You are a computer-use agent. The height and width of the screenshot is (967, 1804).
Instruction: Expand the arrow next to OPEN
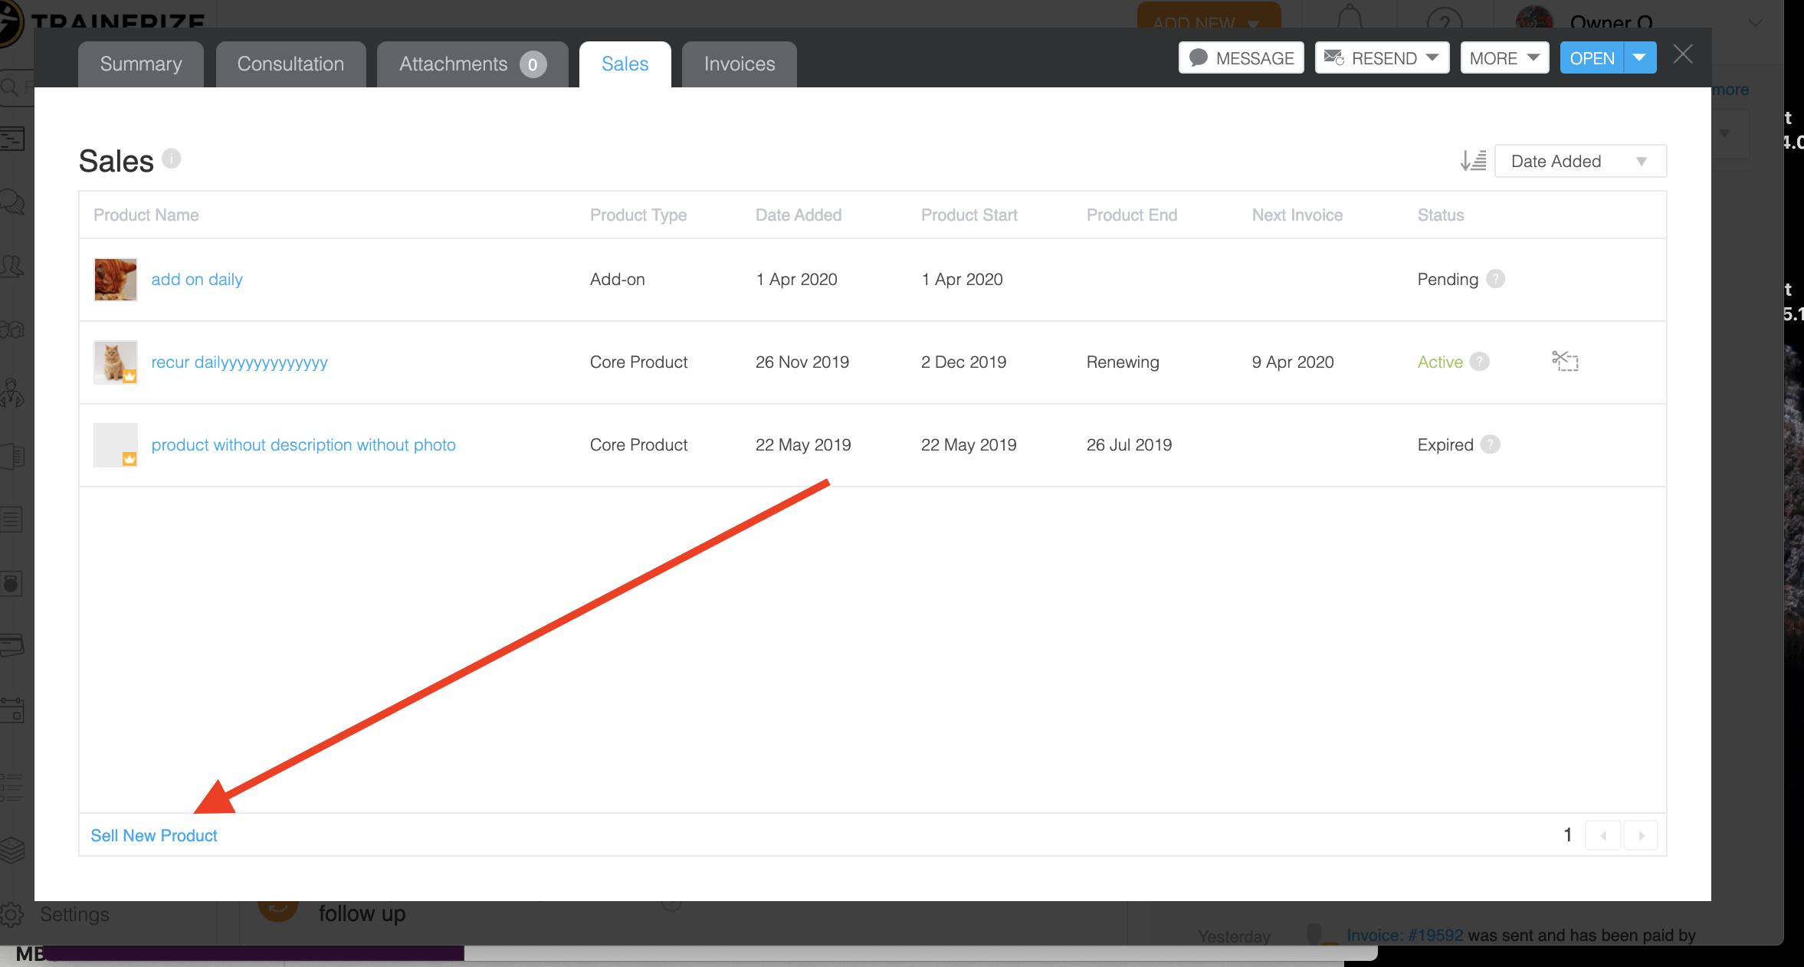(x=1640, y=58)
